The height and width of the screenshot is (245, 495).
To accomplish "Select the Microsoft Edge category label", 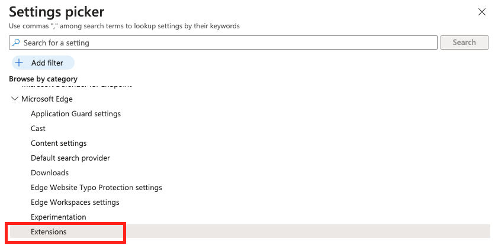I will click(47, 99).
